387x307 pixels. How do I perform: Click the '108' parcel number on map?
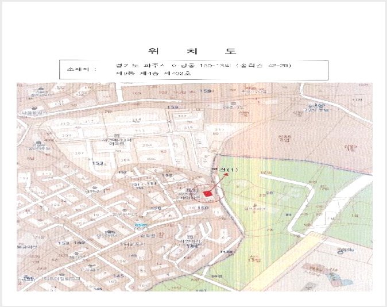coord(121,261)
